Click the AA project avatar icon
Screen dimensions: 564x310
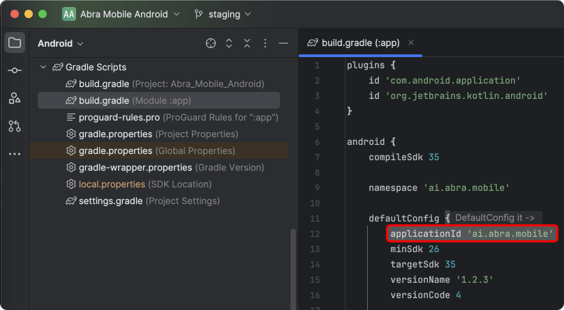click(68, 15)
